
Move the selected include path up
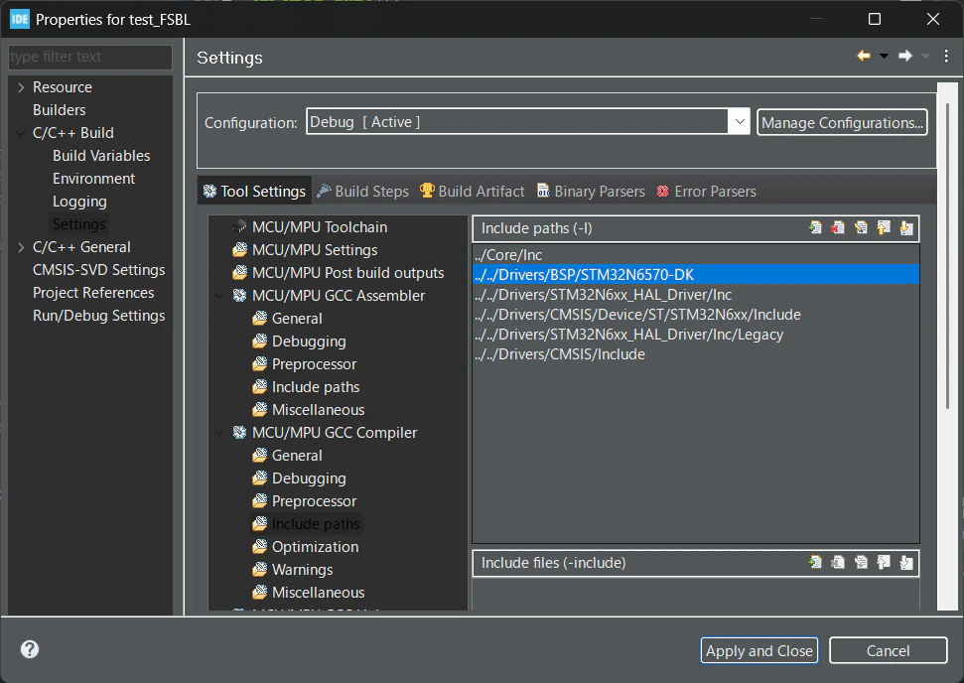point(884,228)
